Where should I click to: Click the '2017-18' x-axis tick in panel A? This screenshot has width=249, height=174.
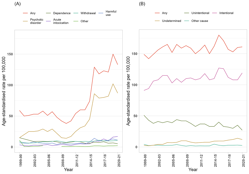tap(105, 160)
